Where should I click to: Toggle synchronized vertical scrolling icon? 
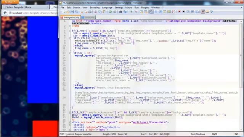tap(141, 12)
